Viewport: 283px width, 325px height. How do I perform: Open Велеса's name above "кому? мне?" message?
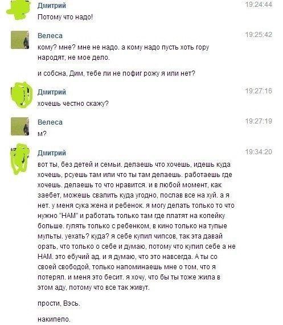coord(50,36)
